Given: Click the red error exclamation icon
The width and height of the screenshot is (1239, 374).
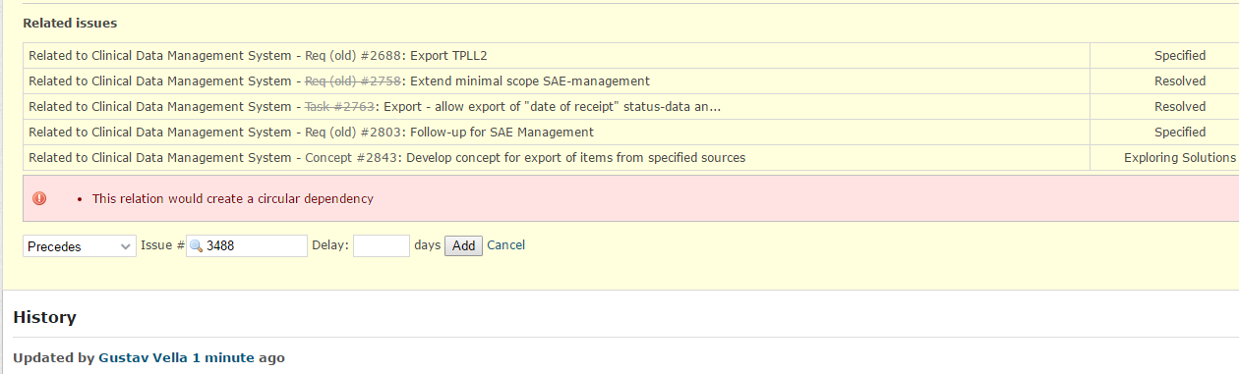Looking at the screenshot, I should click(39, 198).
